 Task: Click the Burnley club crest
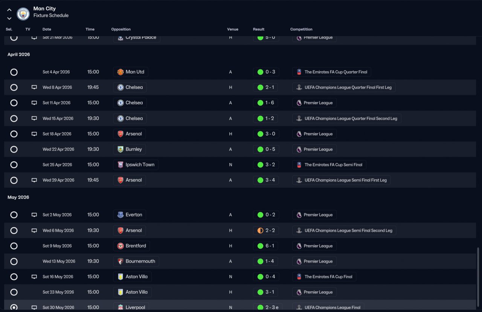(x=120, y=149)
